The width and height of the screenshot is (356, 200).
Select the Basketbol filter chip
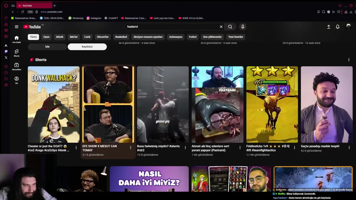(121, 37)
